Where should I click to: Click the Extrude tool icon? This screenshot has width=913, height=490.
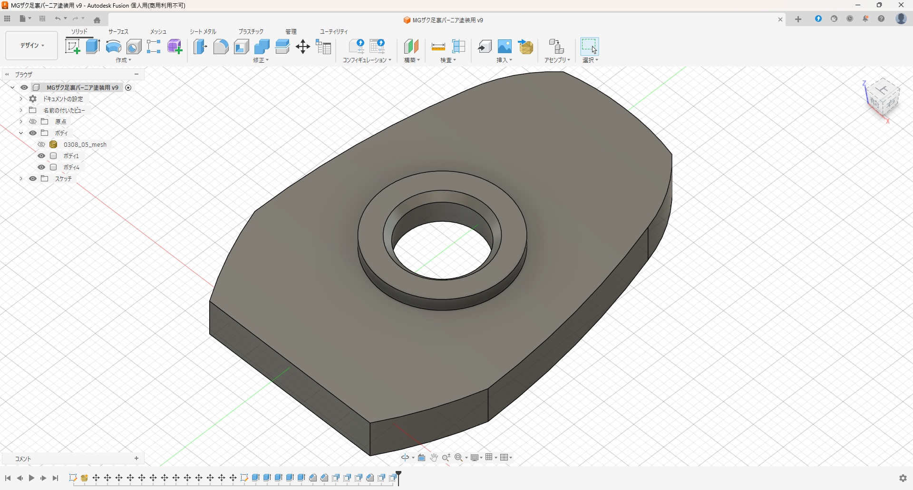point(93,47)
